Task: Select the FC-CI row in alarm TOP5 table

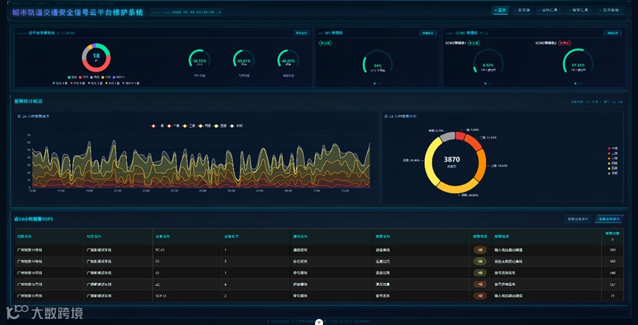Action: coord(319,250)
